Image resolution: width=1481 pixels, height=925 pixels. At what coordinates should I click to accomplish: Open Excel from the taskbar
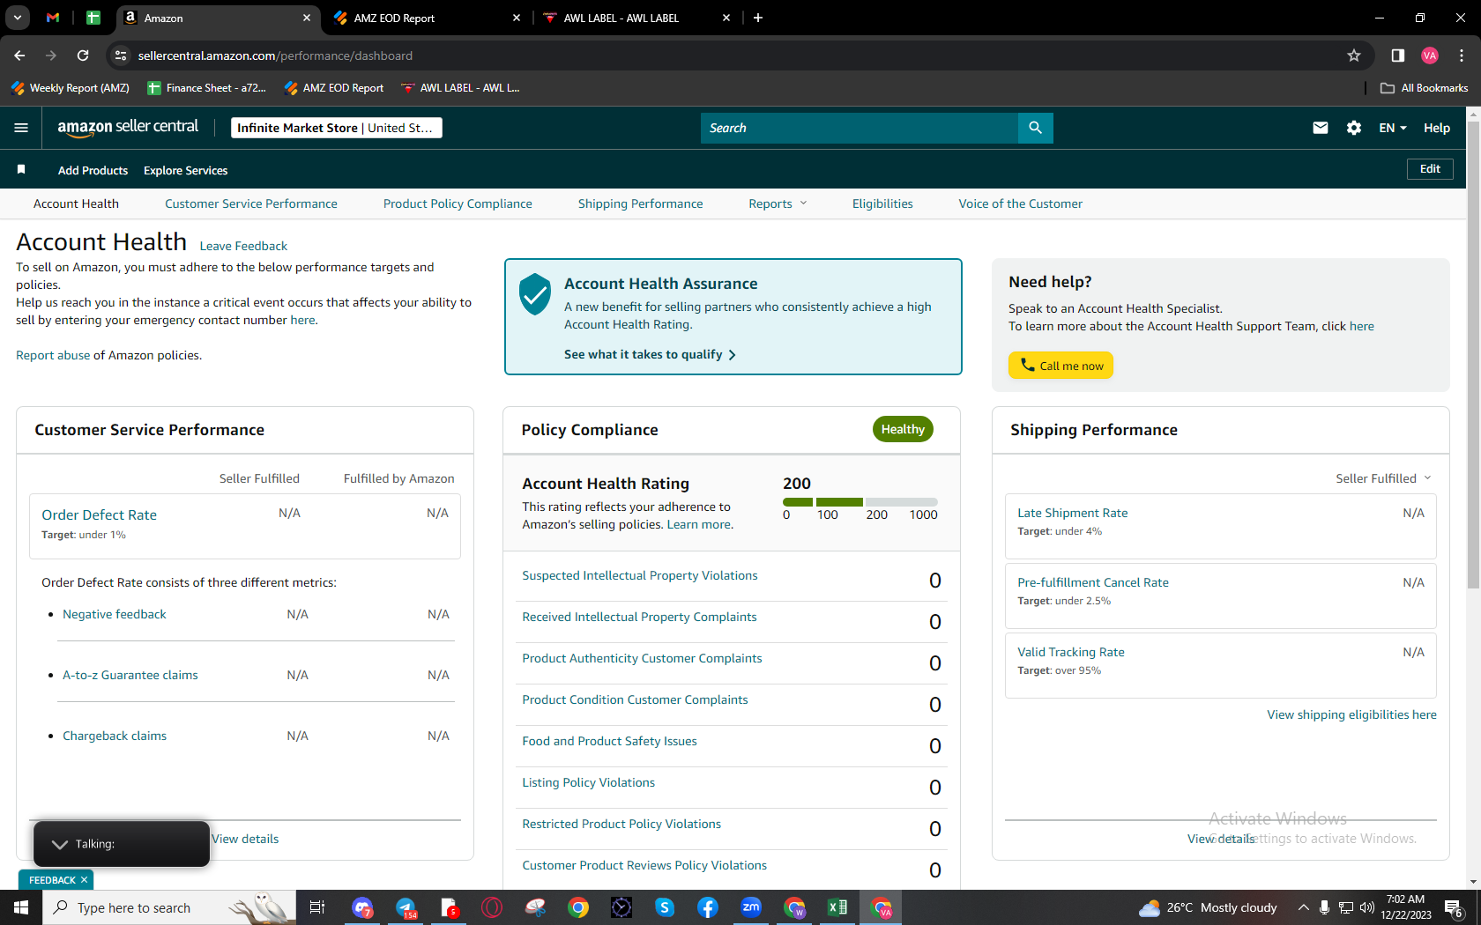click(837, 907)
